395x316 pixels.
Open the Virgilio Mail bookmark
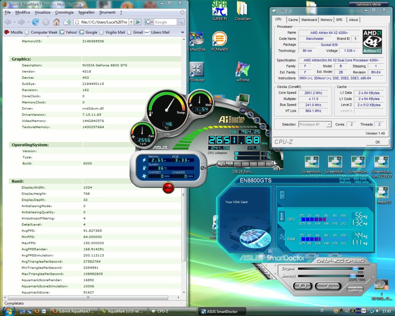(x=112, y=32)
